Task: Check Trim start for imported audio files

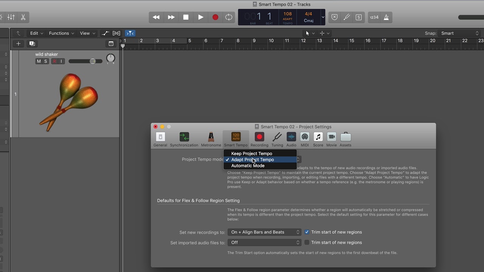Action: [307, 243]
